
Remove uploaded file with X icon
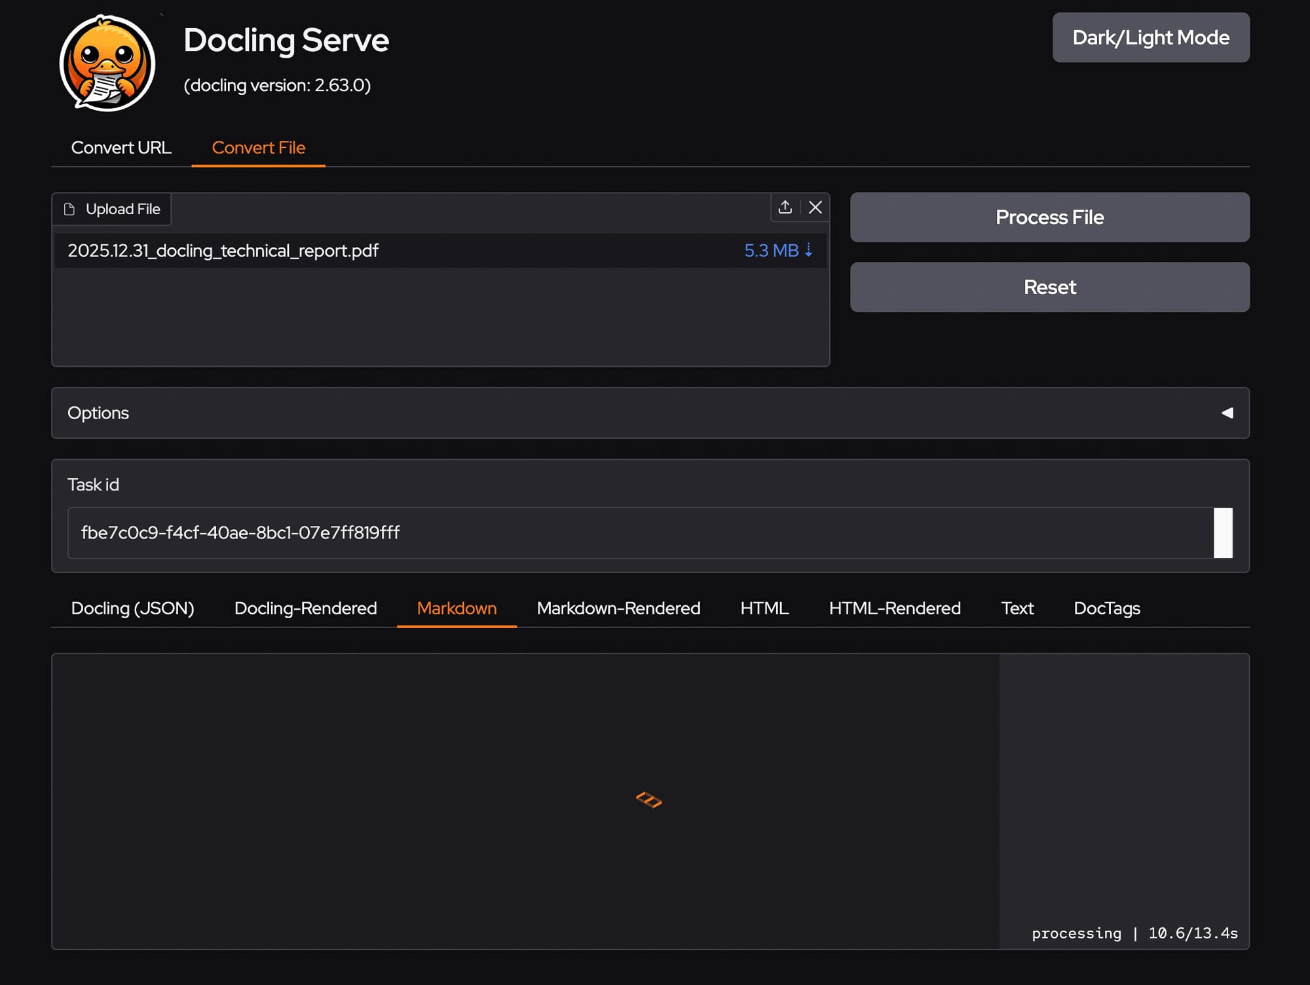tap(815, 208)
